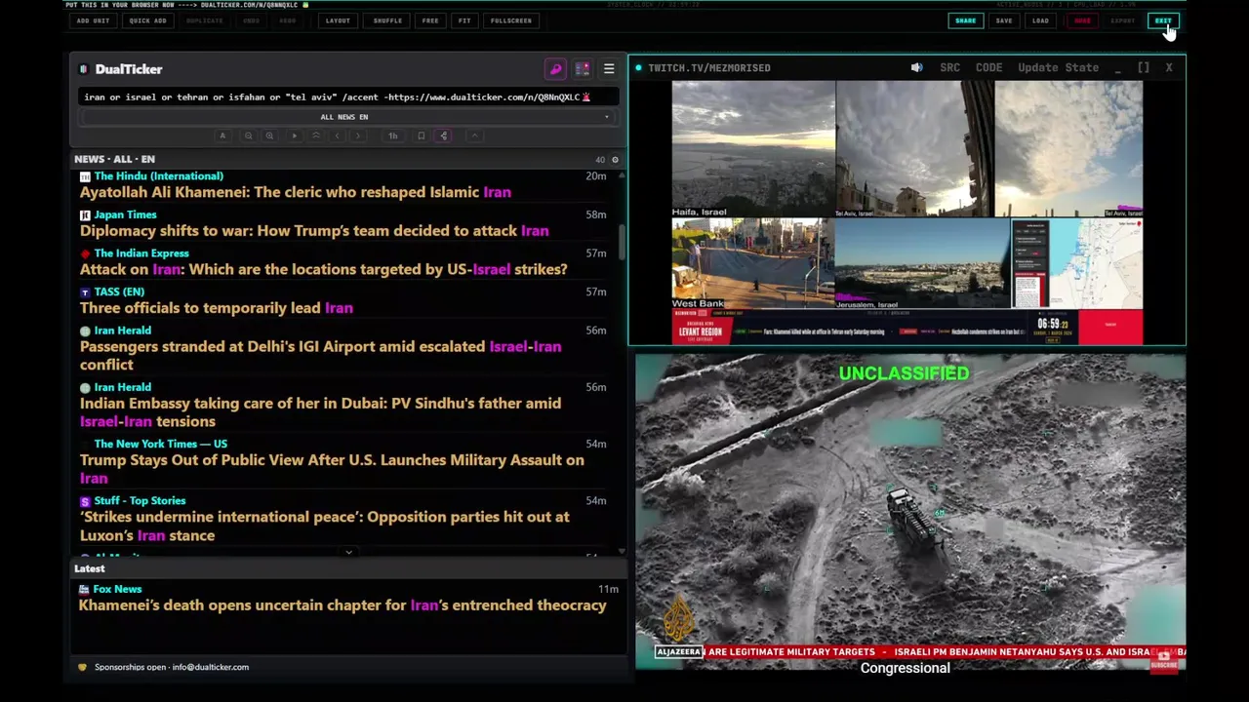Open Japan Times diplomacy shifts headline
The height and width of the screenshot is (702, 1249).
coord(314,231)
